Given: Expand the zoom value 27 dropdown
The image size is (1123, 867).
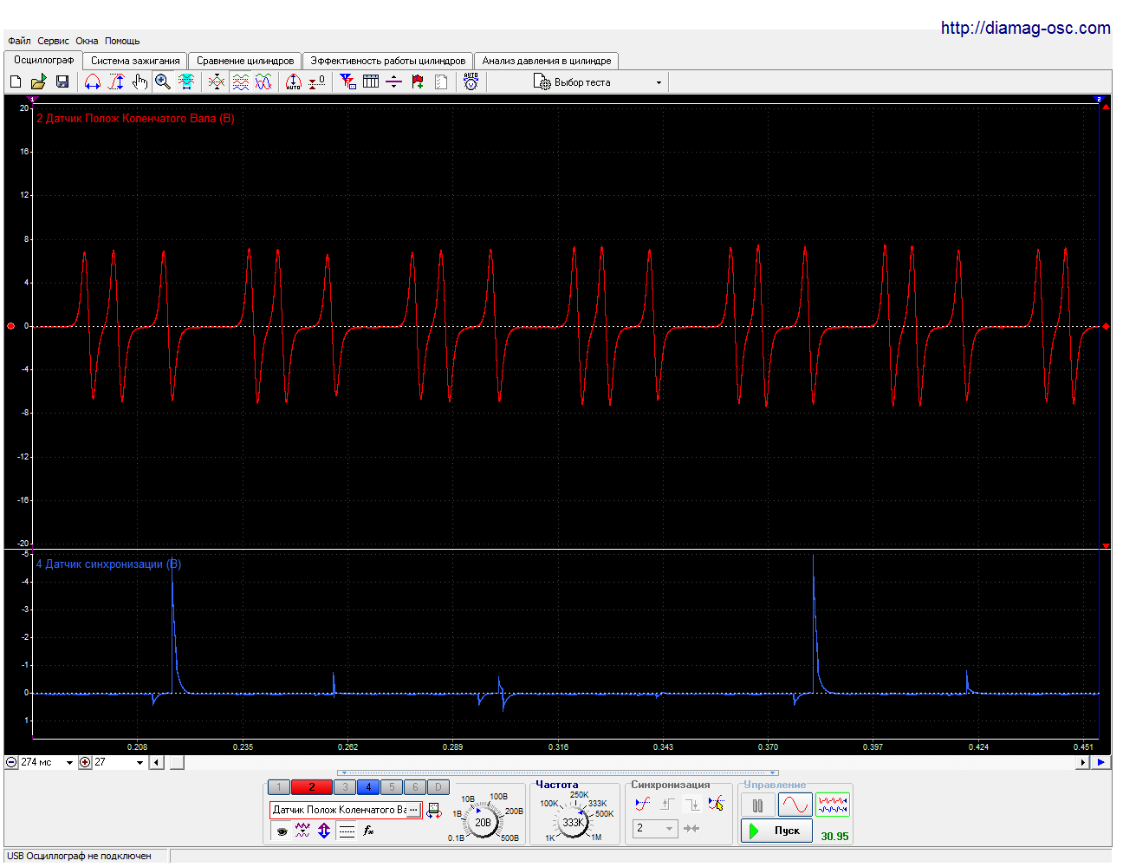Looking at the screenshot, I should point(140,763).
